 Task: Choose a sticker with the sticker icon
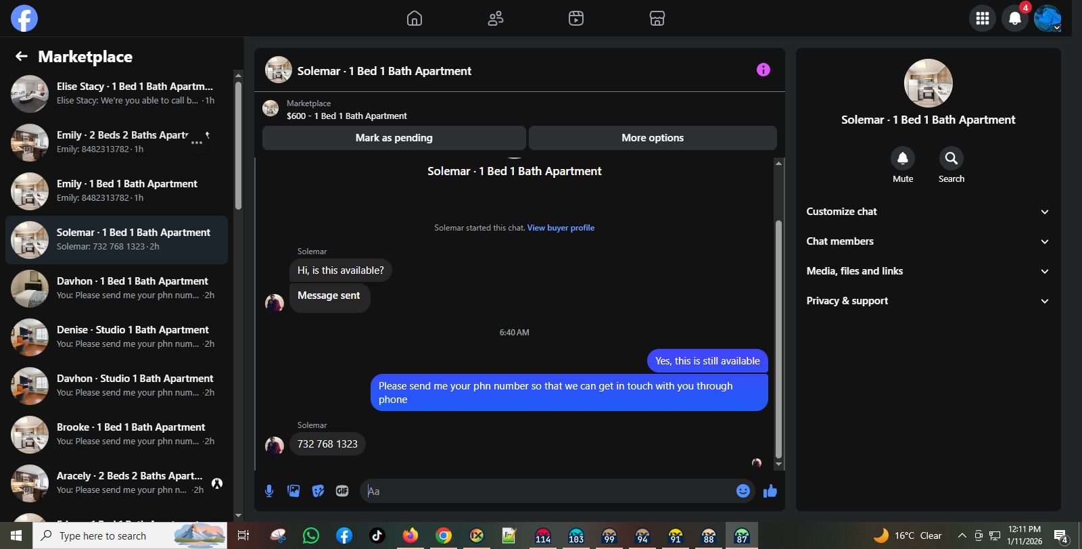coord(318,491)
